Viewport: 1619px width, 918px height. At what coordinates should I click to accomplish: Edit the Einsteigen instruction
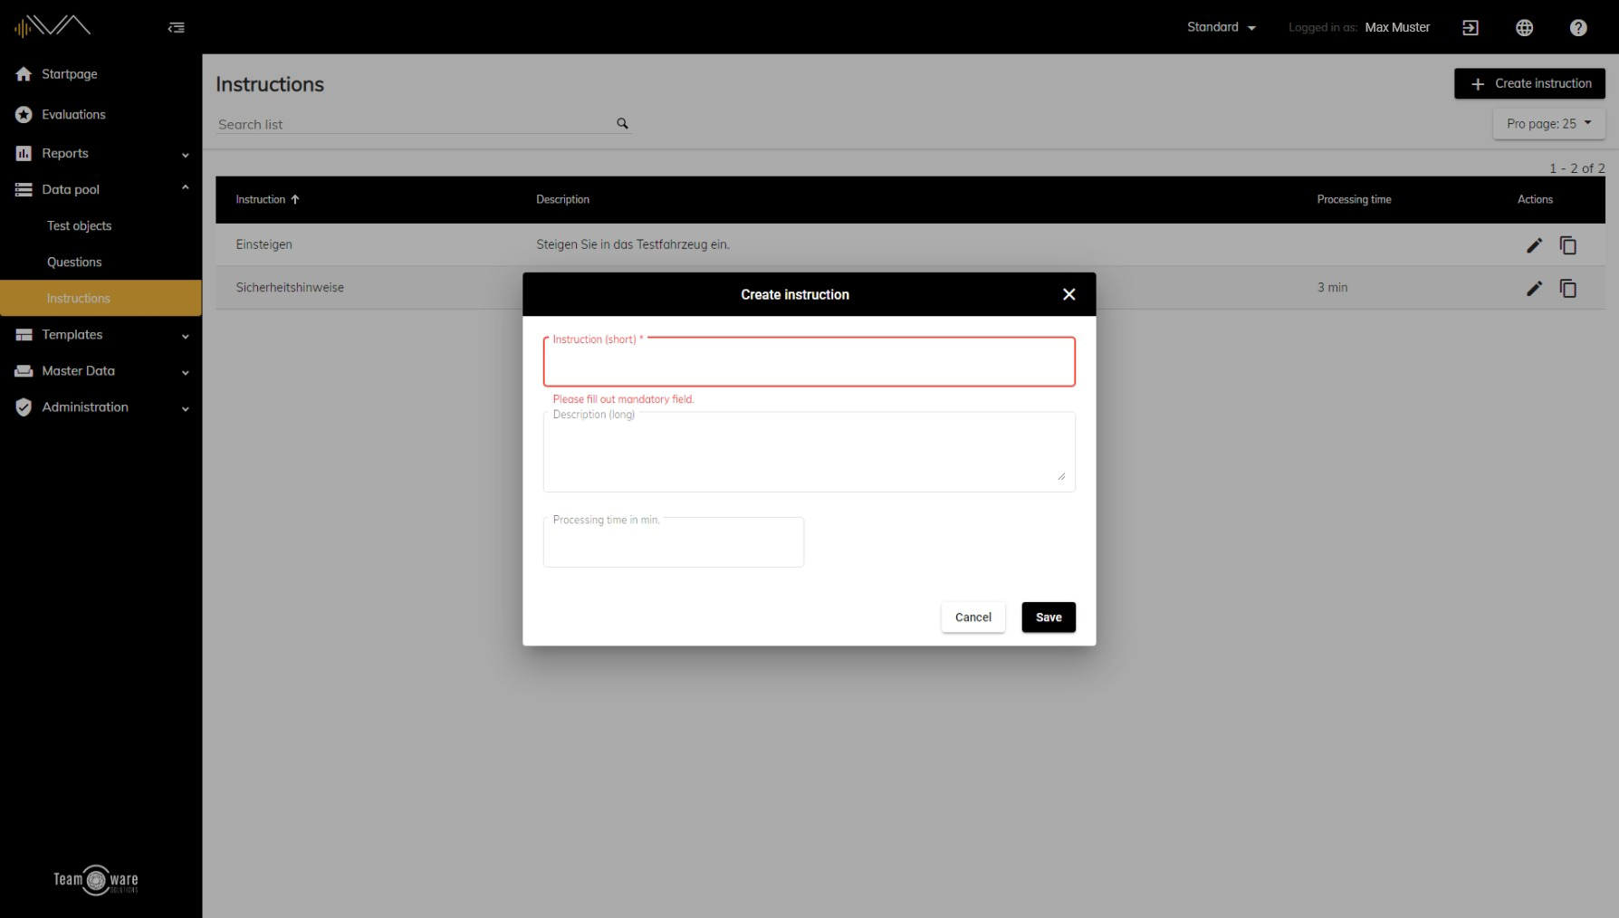1534,245
